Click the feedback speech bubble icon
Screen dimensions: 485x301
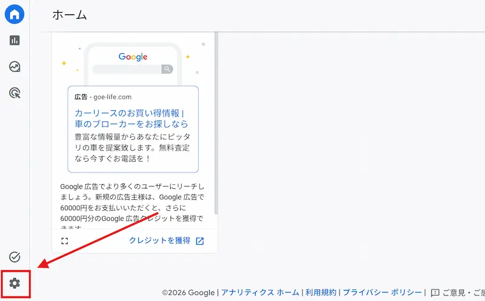[435, 293]
